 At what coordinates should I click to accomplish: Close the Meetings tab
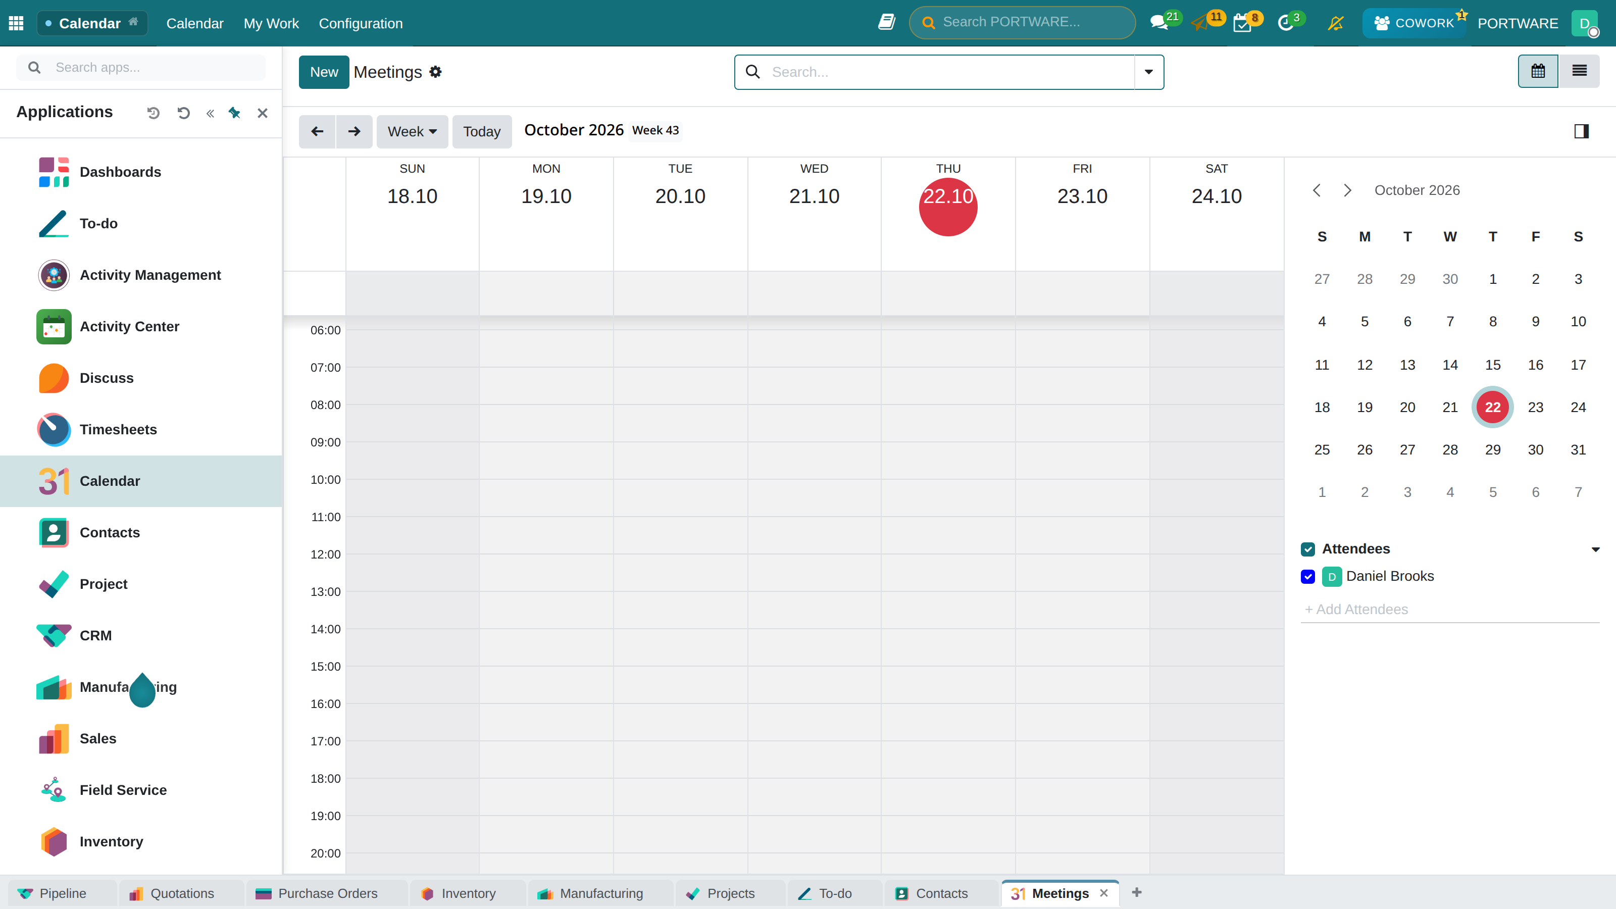pos(1104,893)
